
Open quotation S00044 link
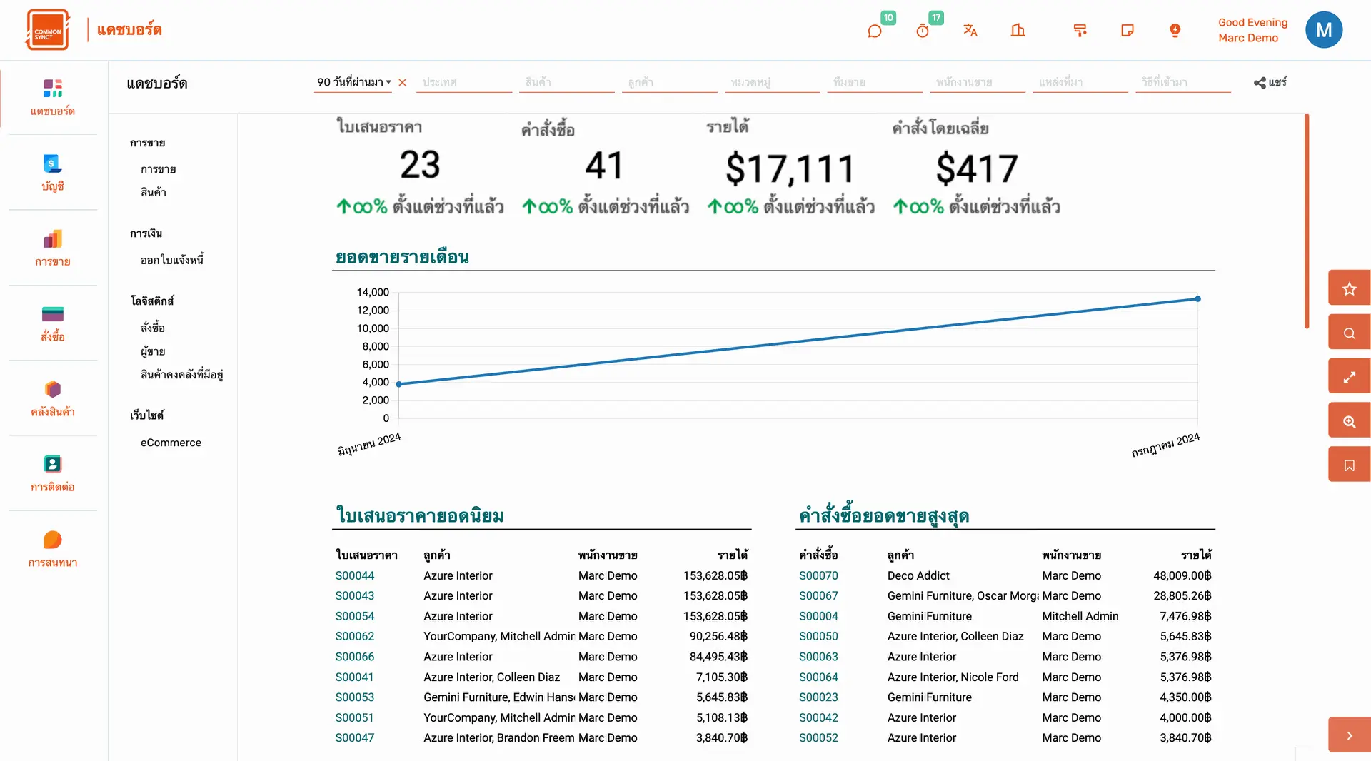(x=354, y=575)
